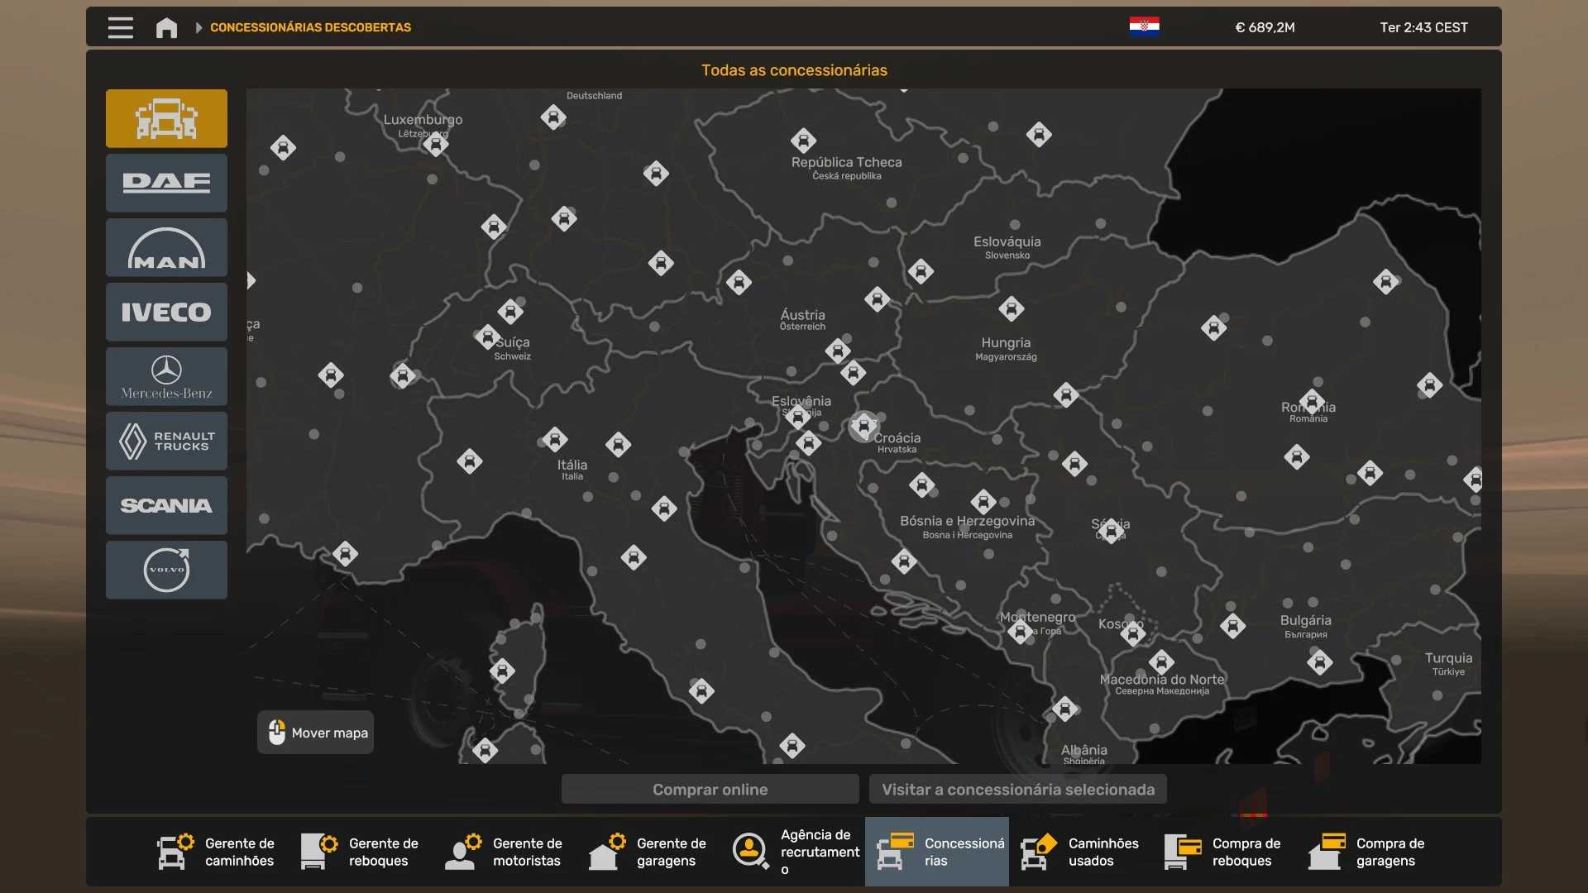Viewport: 1588px width, 893px height.
Task: Open the hamburger main menu
Action: 120,27
